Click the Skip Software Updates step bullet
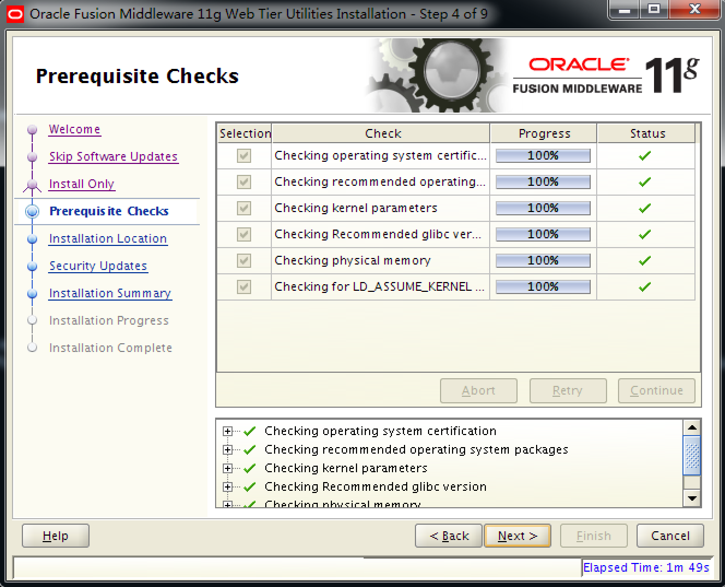This screenshot has height=587, width=725. 32,157
